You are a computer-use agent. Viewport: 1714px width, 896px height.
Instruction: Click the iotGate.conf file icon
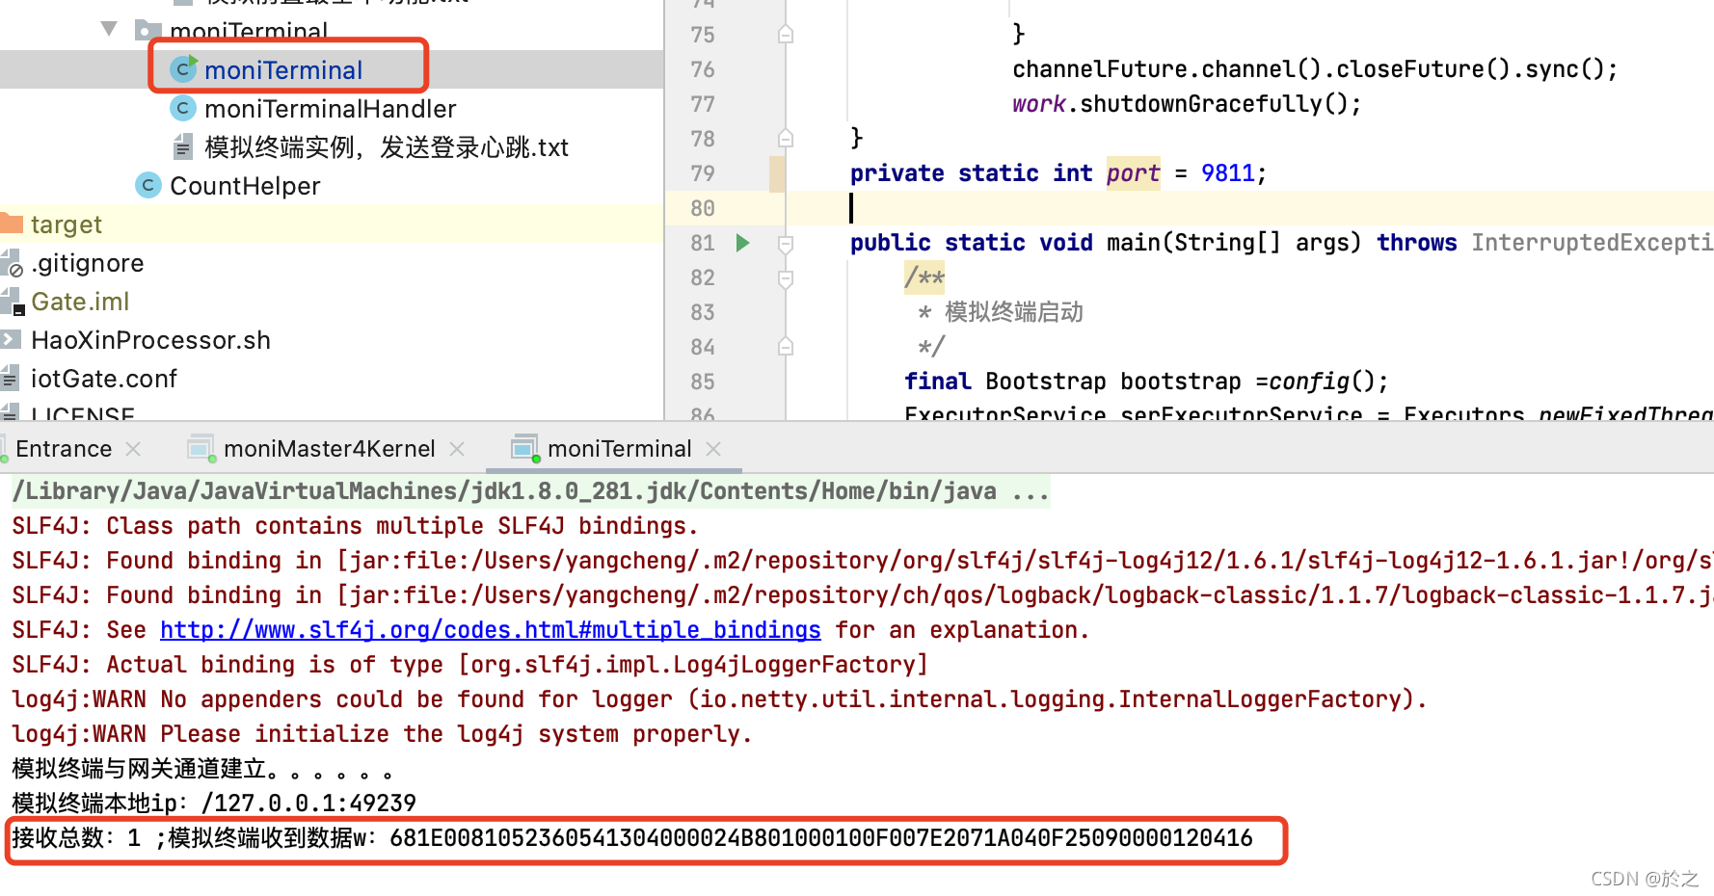point(11,378)
